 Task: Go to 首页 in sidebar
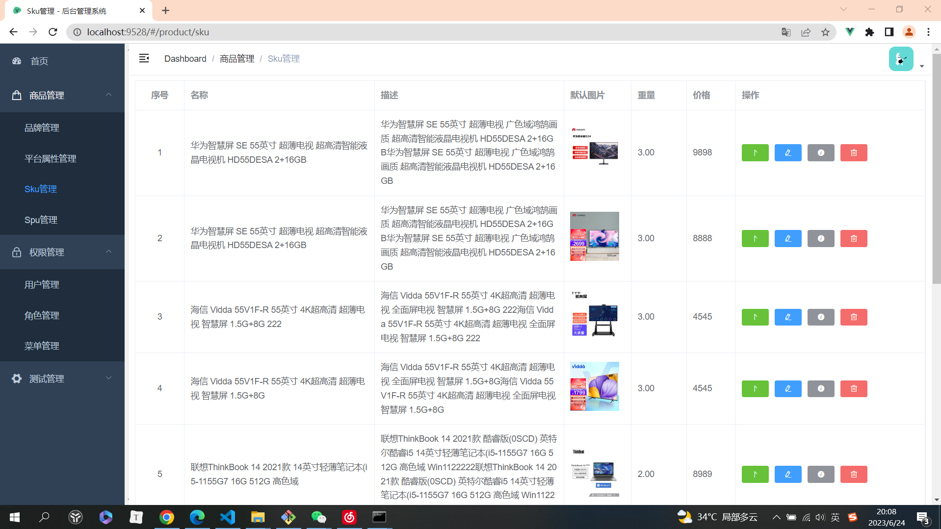[62, 61]
